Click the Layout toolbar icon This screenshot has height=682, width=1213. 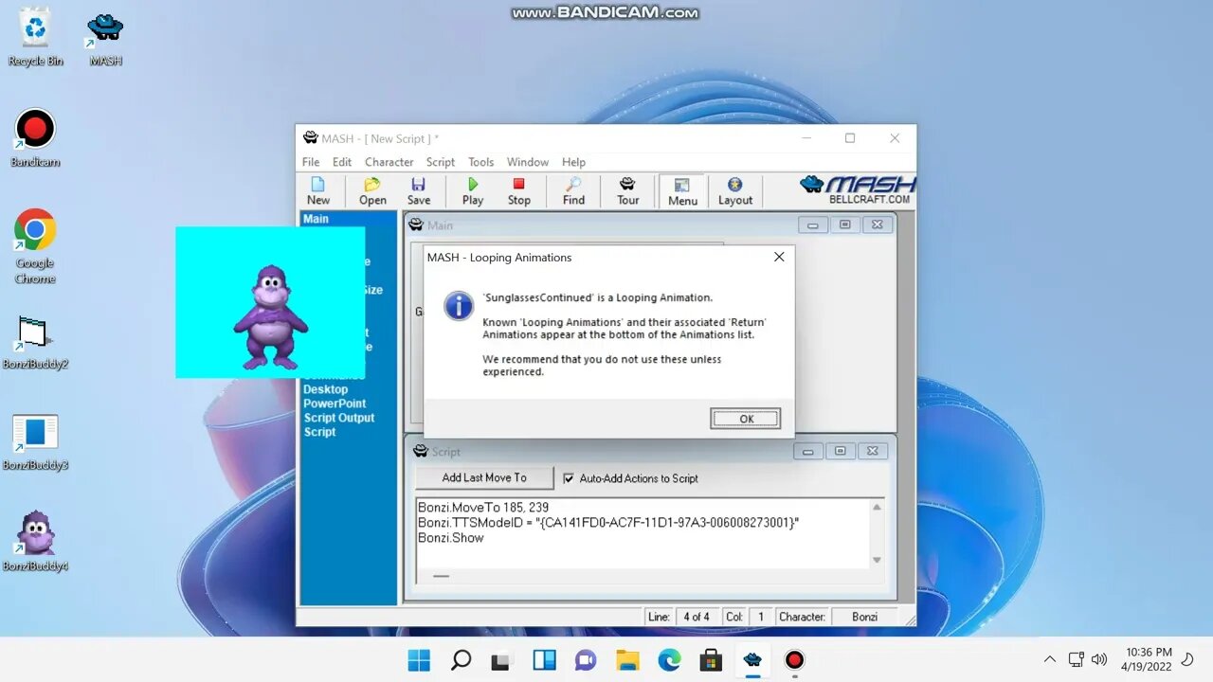(x=734, y=190)
